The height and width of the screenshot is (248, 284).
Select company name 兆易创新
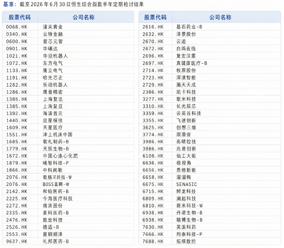coord(186,149)
